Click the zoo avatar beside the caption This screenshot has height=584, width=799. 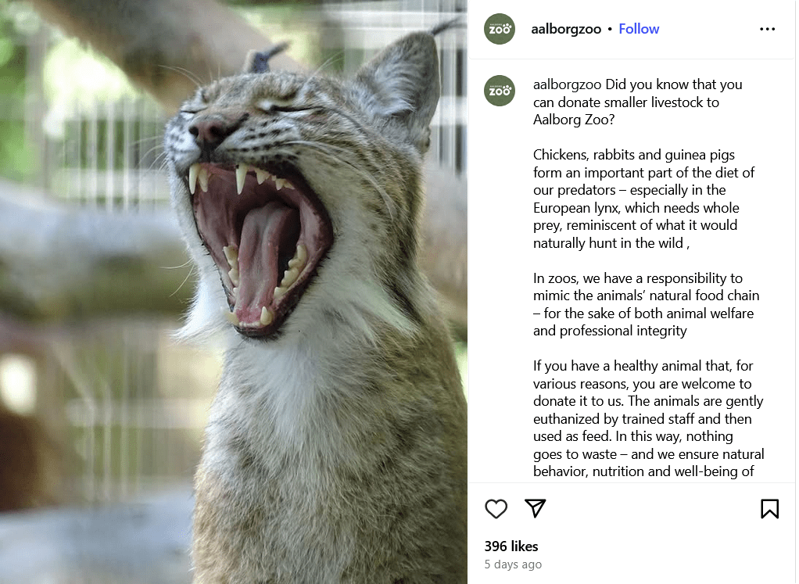point(500,91)
